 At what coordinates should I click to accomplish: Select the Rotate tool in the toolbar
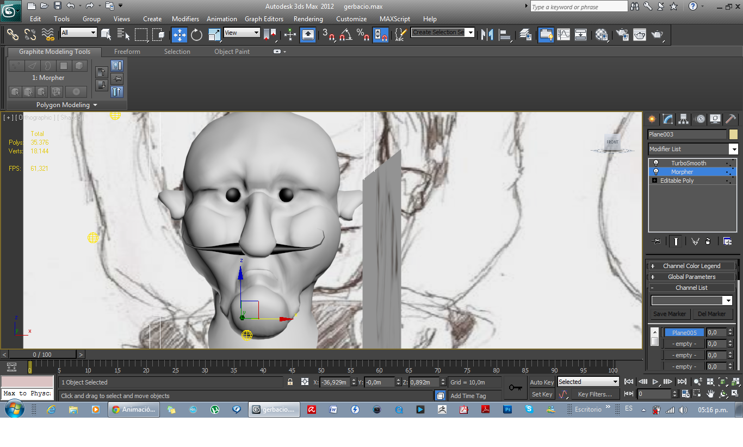[x=196, y=35]
